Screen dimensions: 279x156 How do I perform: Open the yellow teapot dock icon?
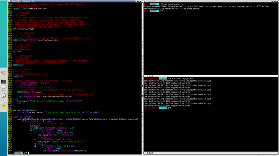(3, 105)
